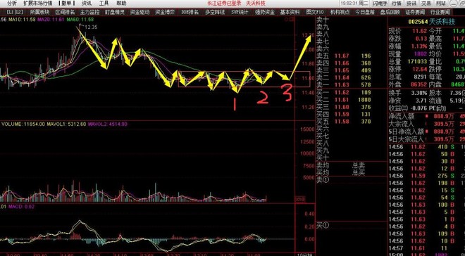Click the clock 15:02:31 周二
Image resolution: width=465 pixels, height=256 pixels.
(x=354, y=4)
